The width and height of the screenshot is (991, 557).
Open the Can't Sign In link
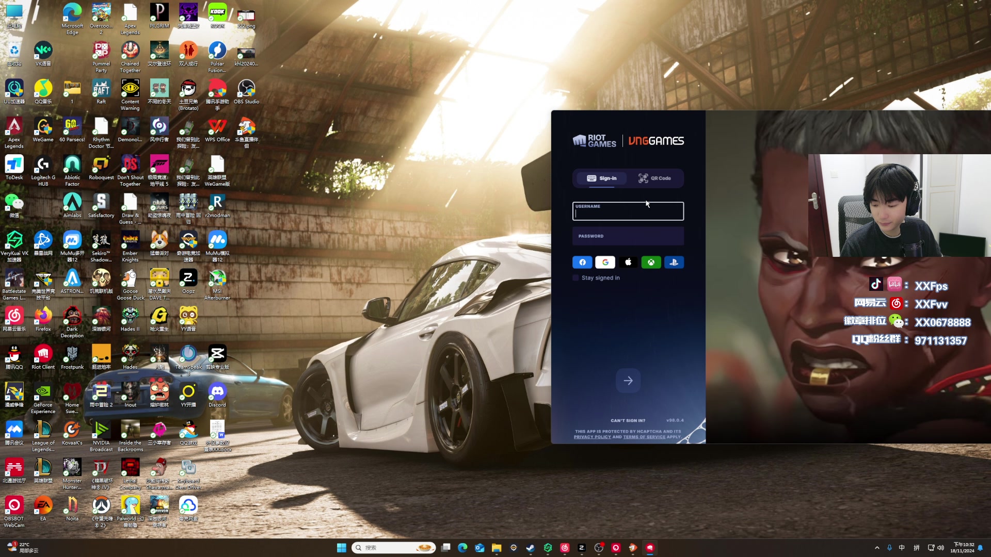[628, 421]
